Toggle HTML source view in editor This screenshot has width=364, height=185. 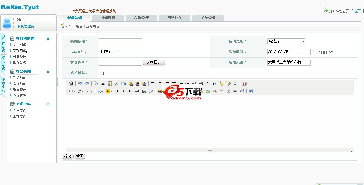click(x=71, y=84)
